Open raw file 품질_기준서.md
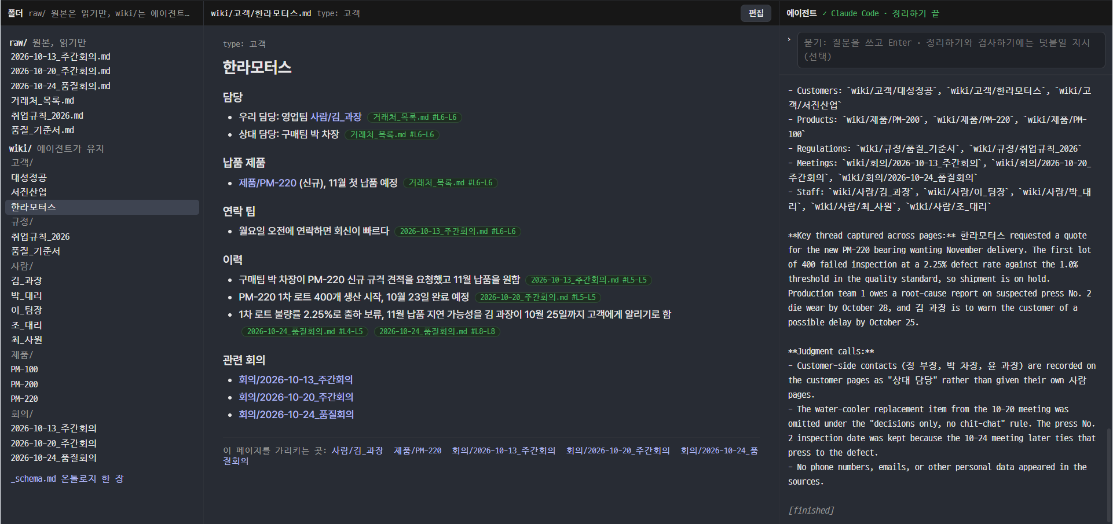 pos(42,130)
